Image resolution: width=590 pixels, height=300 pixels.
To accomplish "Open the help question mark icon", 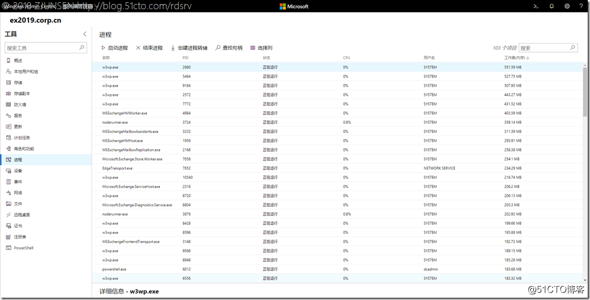I will coord(581,6).
